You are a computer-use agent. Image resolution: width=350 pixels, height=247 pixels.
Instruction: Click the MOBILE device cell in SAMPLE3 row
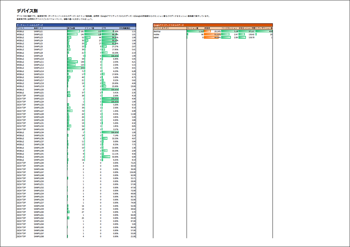coord(20,38)
